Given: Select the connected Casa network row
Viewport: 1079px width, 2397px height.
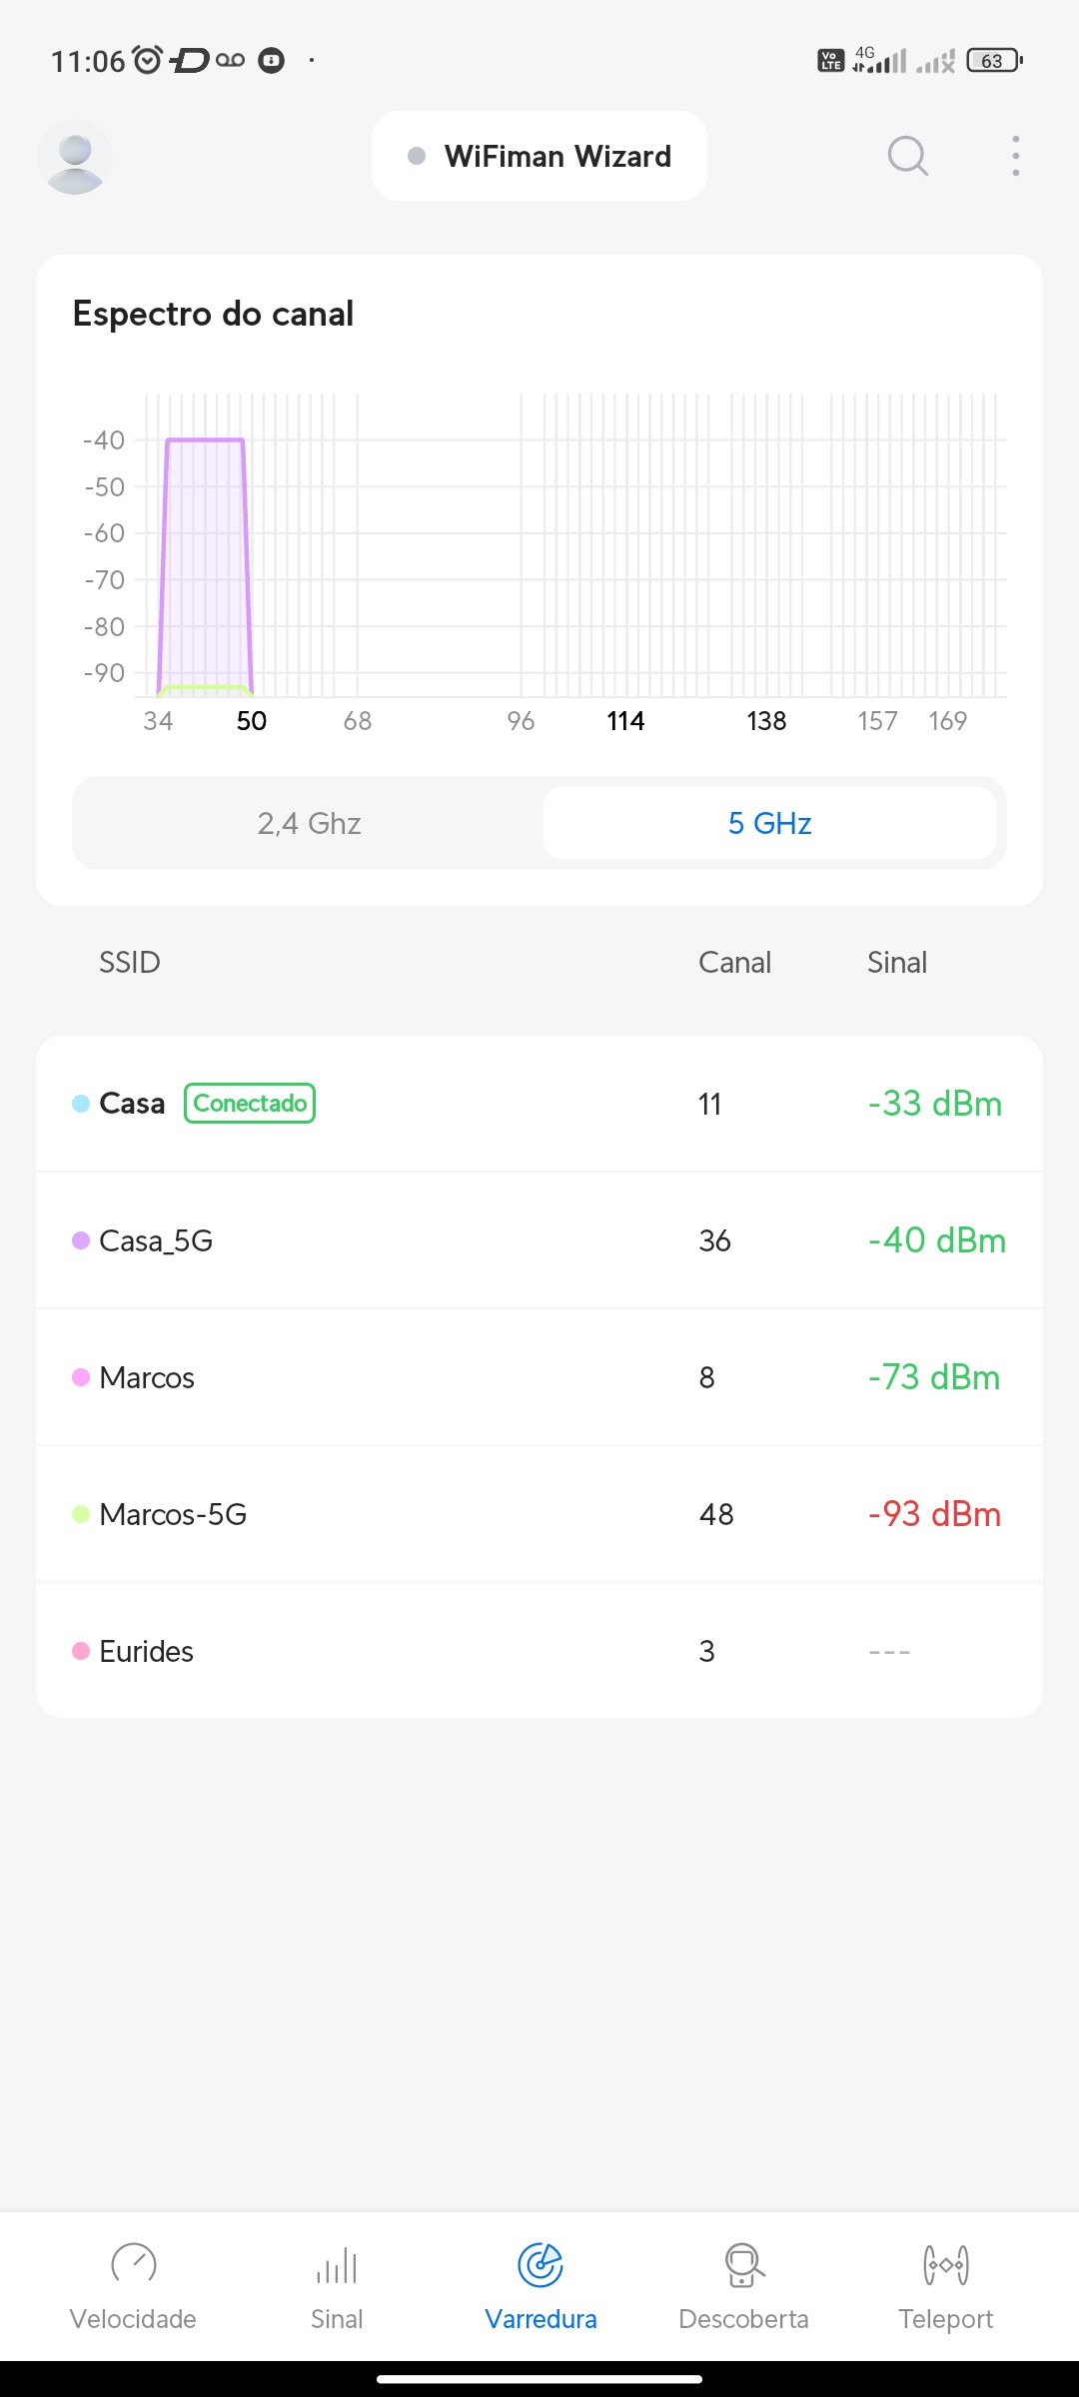Looking at the screenshot, I should [x=539, y=1104].
